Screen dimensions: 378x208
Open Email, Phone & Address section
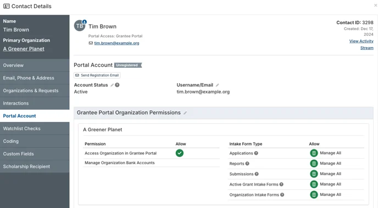(x=35, y=78)
